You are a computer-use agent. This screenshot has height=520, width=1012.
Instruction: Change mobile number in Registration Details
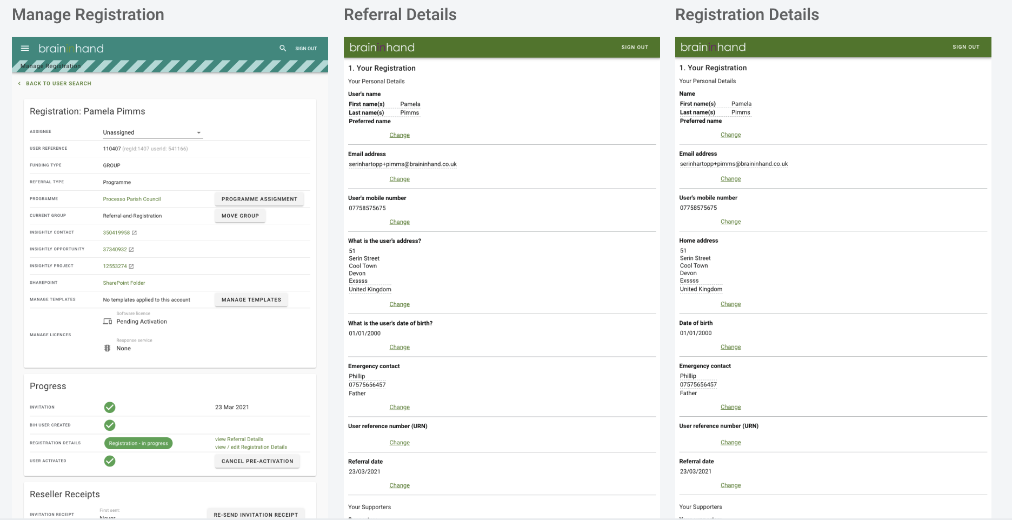pyautogui.click(x=730, y=222)
